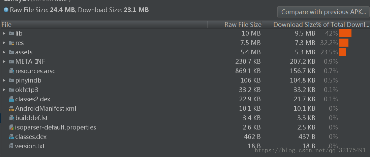The width and height of the screenshot is (370, 157).
Task: Expand the lib folder tree arrow
Action: pos(4,34)
